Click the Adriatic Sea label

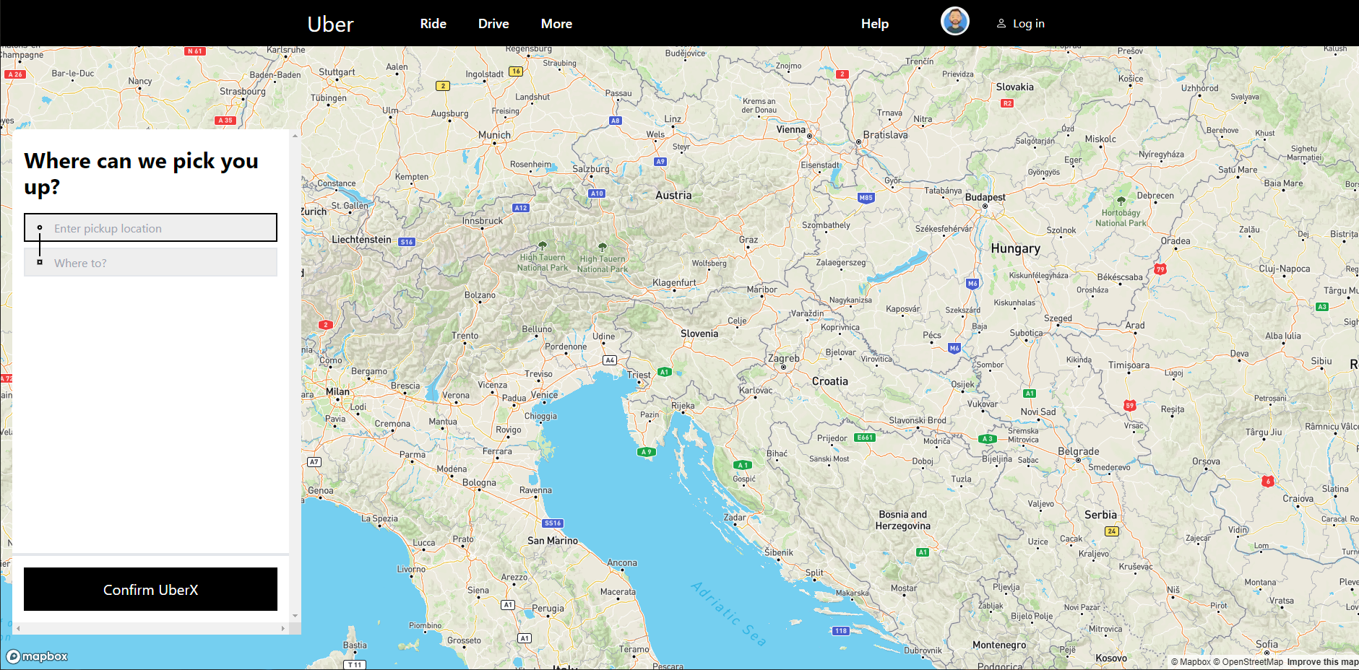pos(728,613)
